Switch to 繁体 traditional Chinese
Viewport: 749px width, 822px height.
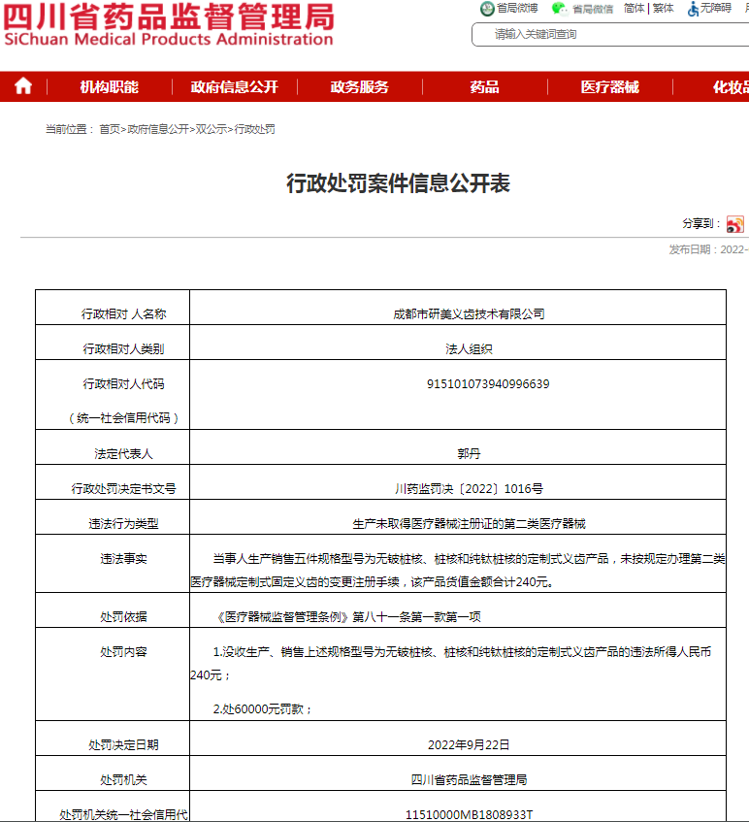[x=663, y=9]
